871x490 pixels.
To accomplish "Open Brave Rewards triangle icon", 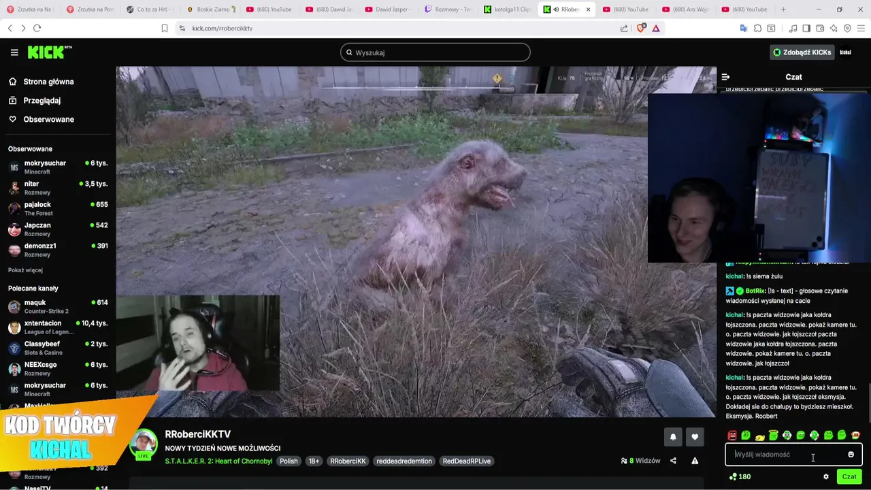I will (656, 28).
